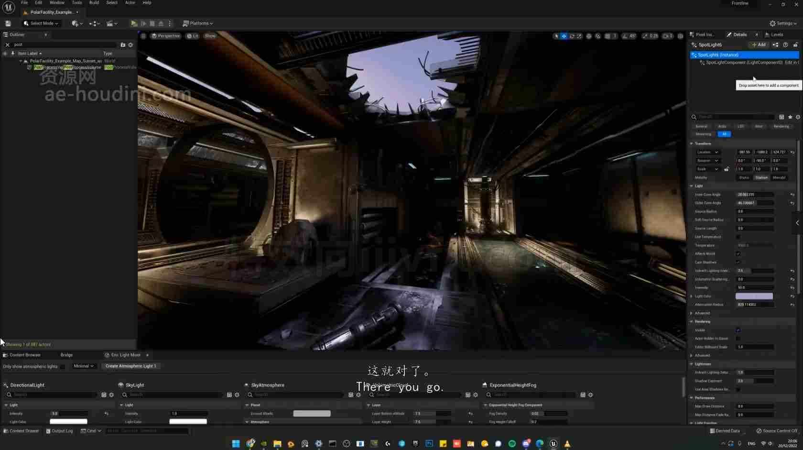The image size is (803, 450).
Task: Open the Window menu
Action: (57, 3)
